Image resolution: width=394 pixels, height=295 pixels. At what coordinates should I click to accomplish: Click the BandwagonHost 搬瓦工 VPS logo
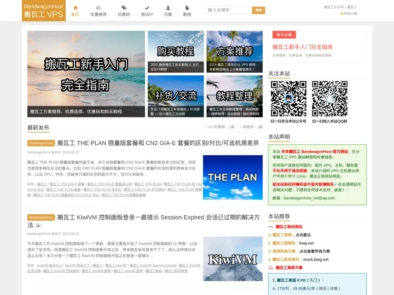(44, 10)
